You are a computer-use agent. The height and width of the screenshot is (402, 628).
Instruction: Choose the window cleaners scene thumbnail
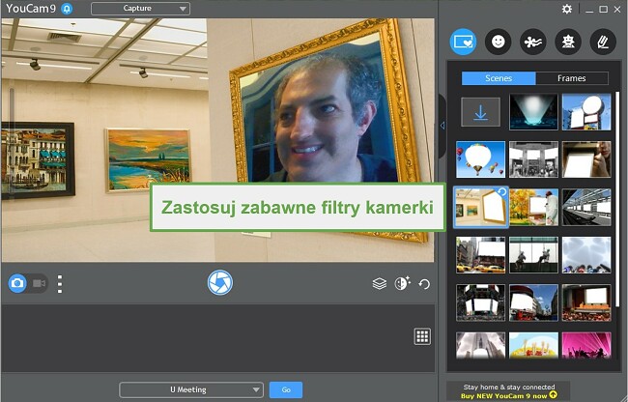[533, 255]
